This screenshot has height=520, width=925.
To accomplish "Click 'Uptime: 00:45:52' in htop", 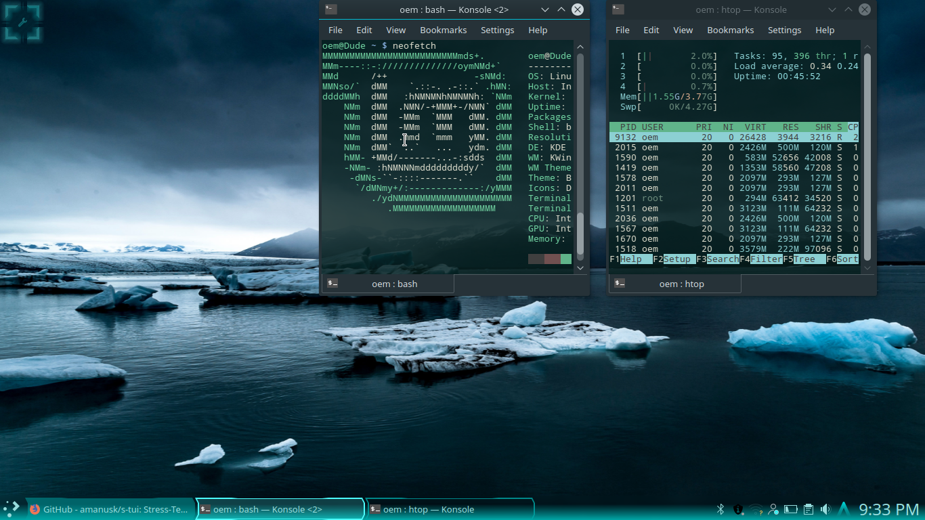I will coord(777,77).
